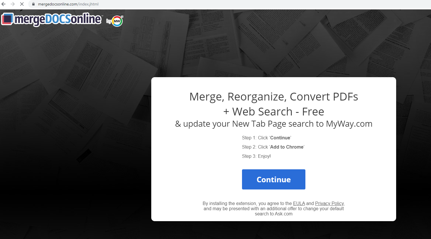Click the site security padlock icon

tap(33, 4)
